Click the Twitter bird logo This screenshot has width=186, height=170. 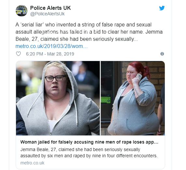click(x=162, y=8)
